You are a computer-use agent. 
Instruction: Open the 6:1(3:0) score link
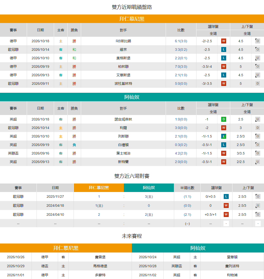click(x=181, y=41)
